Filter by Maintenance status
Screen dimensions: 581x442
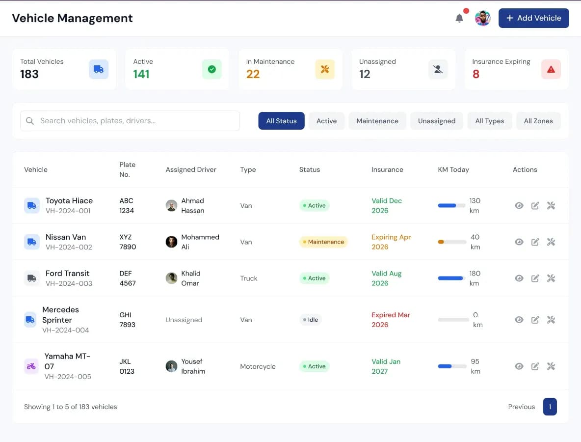point(377,121)
